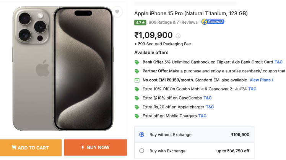
Task: Open 909 Ratings & 71 Reviews
Action: [x=173, y=22]
